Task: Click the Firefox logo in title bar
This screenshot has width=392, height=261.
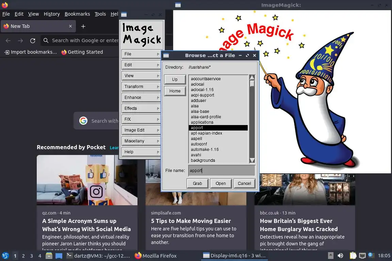Action: [5, 5]
